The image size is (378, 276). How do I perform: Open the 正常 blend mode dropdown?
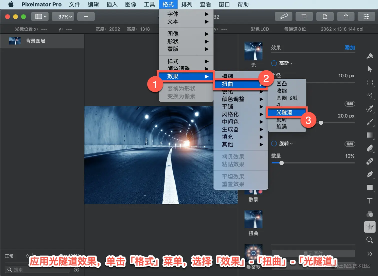pos(17,256)
